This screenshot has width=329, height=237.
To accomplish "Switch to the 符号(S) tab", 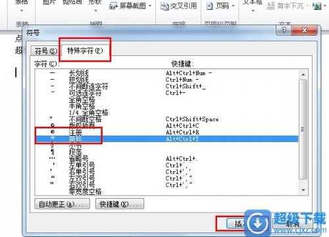I will click(x=45, y=51).
